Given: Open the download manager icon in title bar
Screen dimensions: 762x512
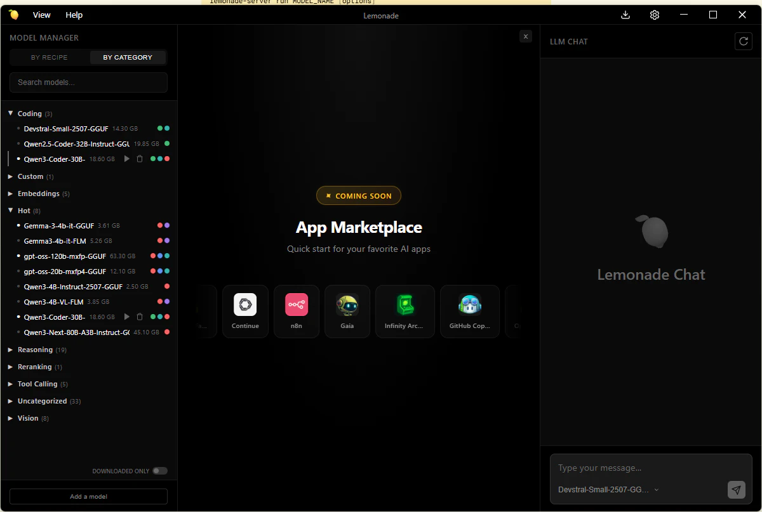Looking at the screenshot, I should pyautogui.click(x=625, y=15).
